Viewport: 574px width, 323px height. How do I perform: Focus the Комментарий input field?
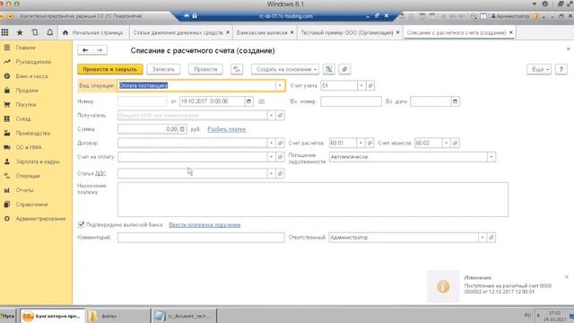[201, 237]
